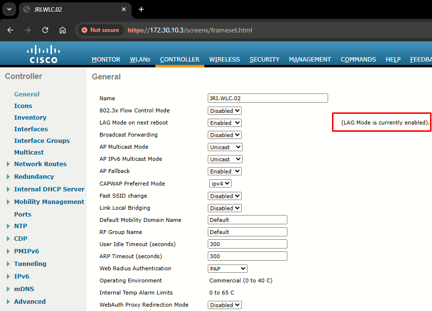Expand the NTP arrow

pos(8,226)
